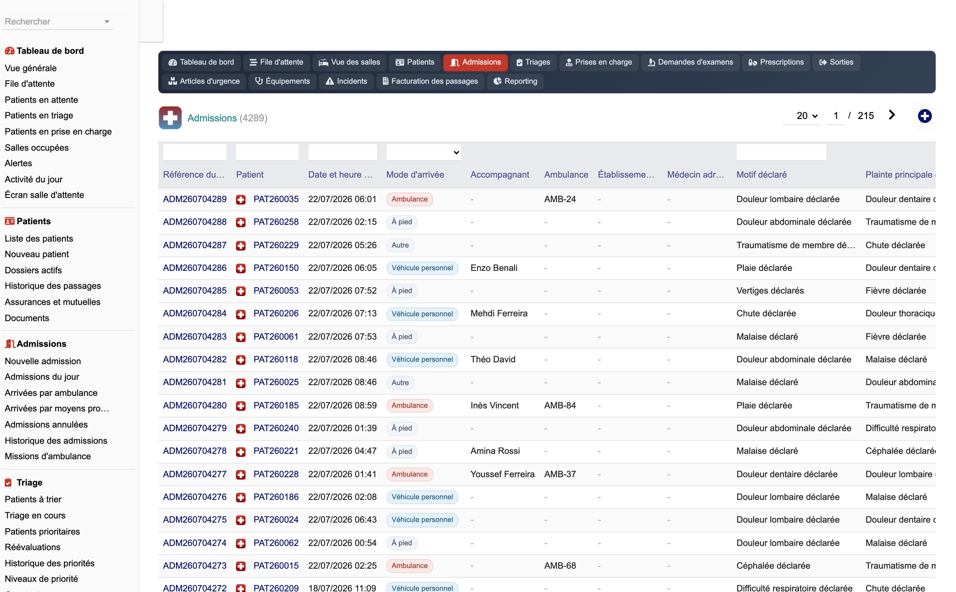Click the blue plus add admission icon
The image size is (956, 592).
[x=925, y=116]
